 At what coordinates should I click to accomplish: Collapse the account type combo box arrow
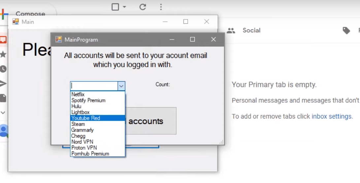tap(121, 86)
